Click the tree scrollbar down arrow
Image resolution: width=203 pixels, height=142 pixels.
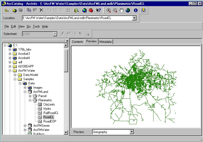click(x=66, y=132)
